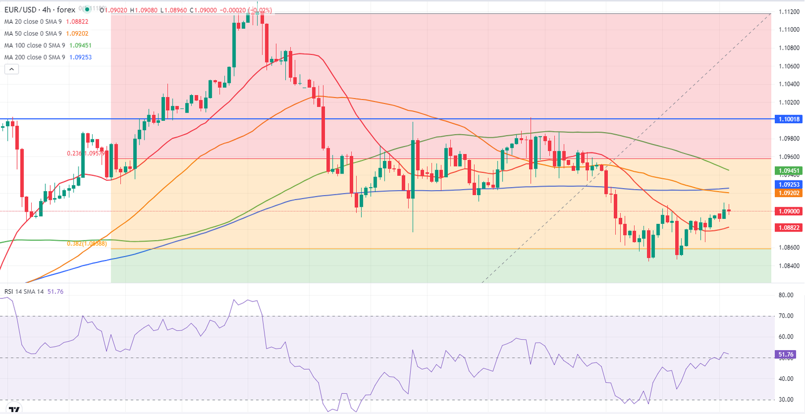Click the TradingView logo icon
Viewport: 805px width, 414px height.
(x=15, y=409)
